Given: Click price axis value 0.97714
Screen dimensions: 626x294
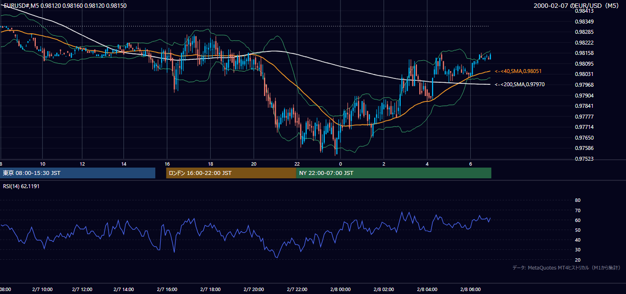Looking at the screenshot, I should (x=584, y=127).
